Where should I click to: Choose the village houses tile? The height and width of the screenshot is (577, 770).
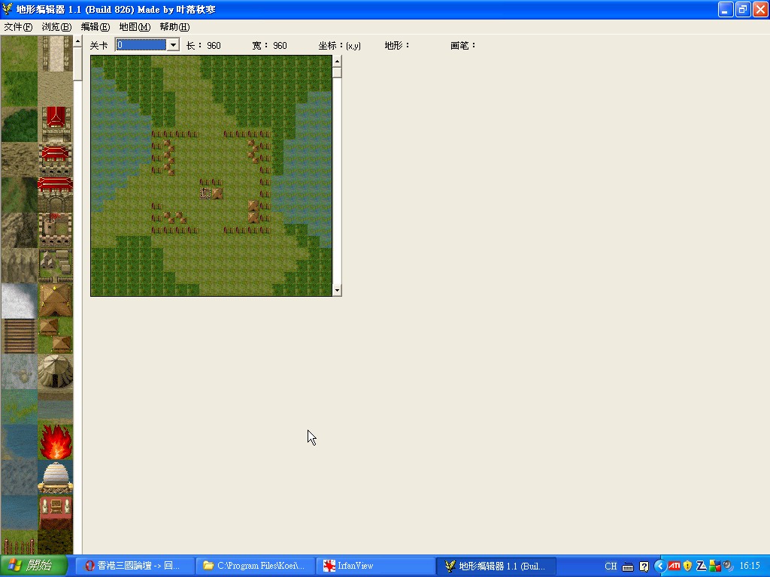(55, 265)
